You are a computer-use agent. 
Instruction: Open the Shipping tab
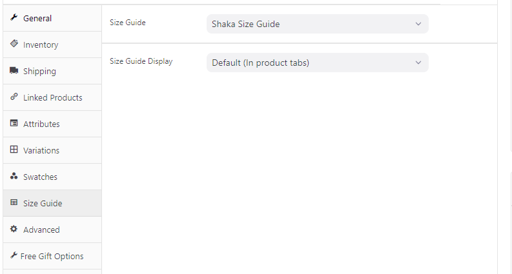click(39, 71)
